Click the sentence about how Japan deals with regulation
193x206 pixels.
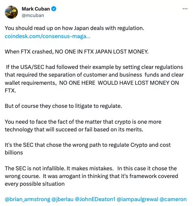[75, 28]
